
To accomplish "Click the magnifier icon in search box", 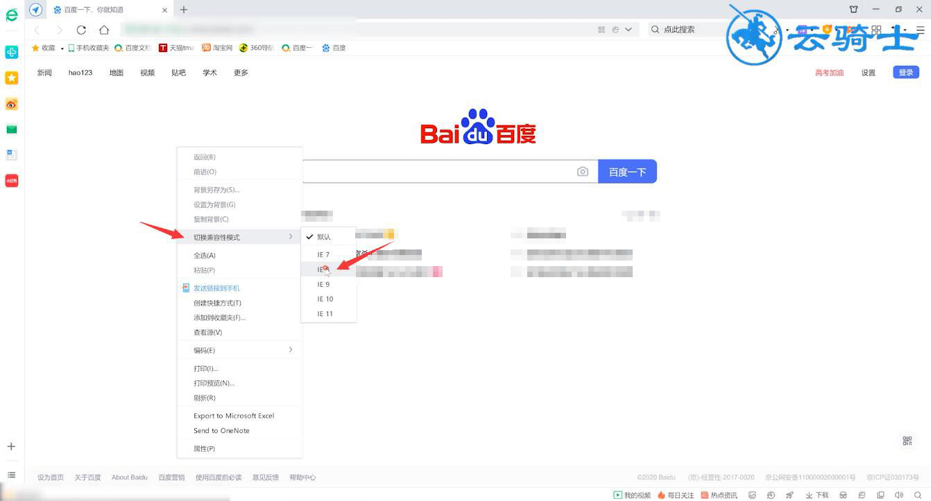I will [x=655, y=29].
